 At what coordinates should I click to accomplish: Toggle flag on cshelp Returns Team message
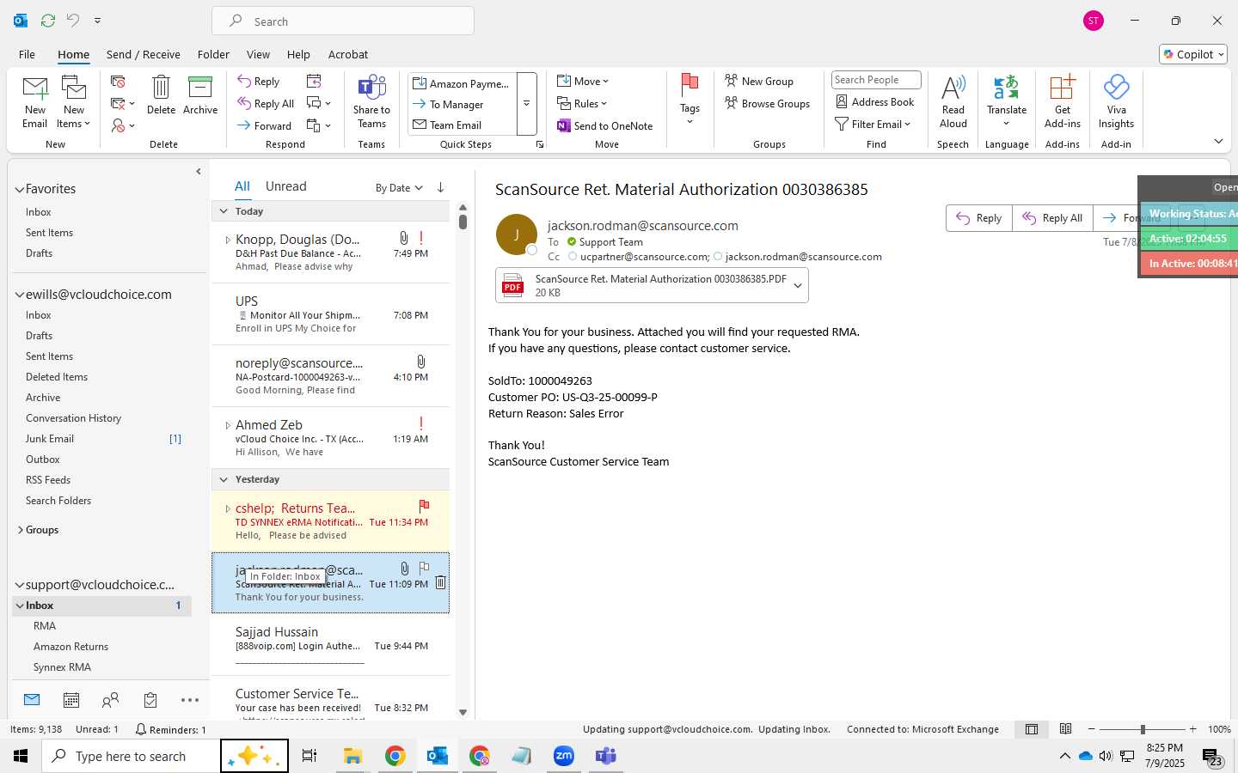tap(424, 506)
